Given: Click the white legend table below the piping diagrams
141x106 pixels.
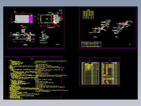Looking at the screenshot, I should coord(91,44).
